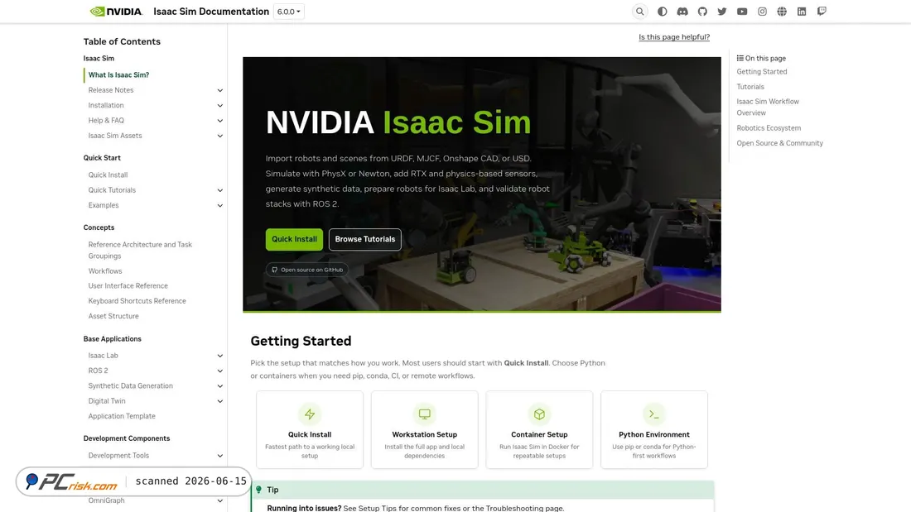
Task: Jump to Open Source & Community
Action: tap(779, 143)
